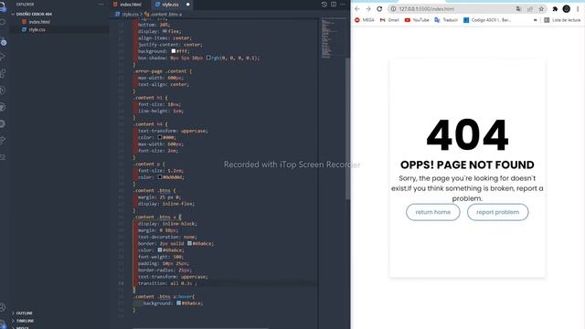Viewport: 585px width, 329px height.
Task: Select style.css in the Explorer tree
Action: pos(37,30)
